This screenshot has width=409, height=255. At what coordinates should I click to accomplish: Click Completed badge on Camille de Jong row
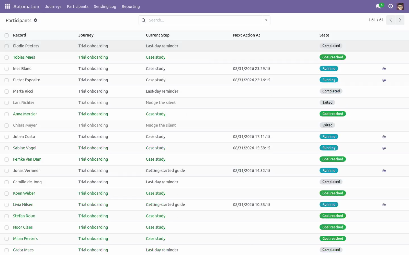[x=331, y=182]
